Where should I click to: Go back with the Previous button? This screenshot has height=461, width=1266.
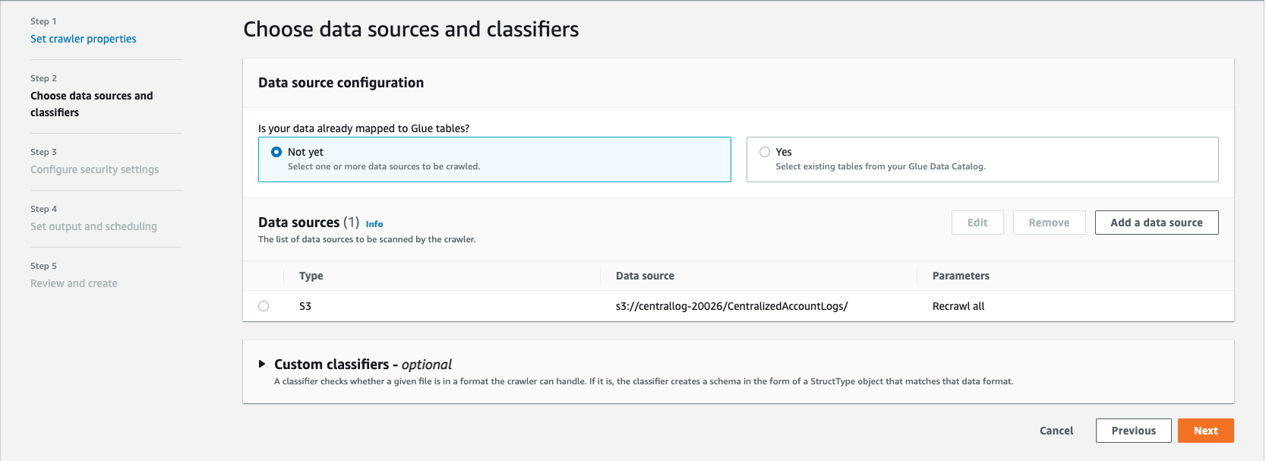(1133, 431)
